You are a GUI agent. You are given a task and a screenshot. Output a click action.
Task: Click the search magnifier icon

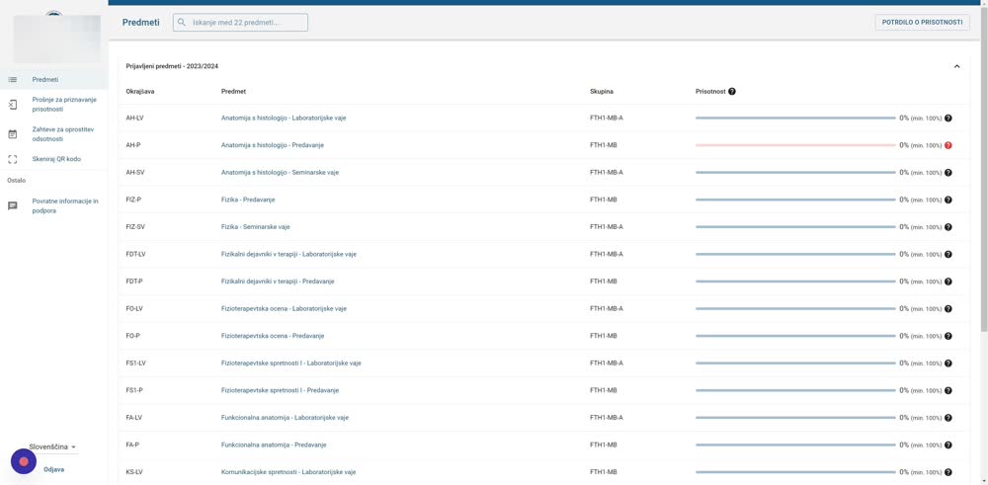pos(182,23)
